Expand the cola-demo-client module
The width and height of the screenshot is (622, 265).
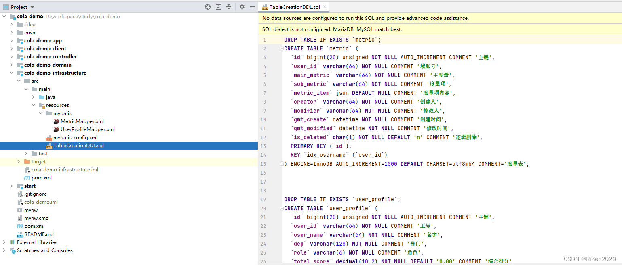pos(12,49)
